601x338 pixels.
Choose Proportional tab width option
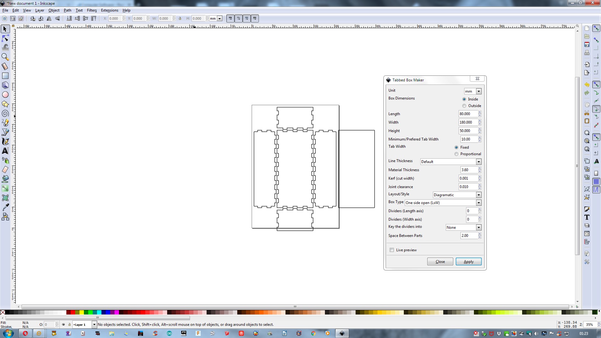pyautogui.click(x=456, y=154)
